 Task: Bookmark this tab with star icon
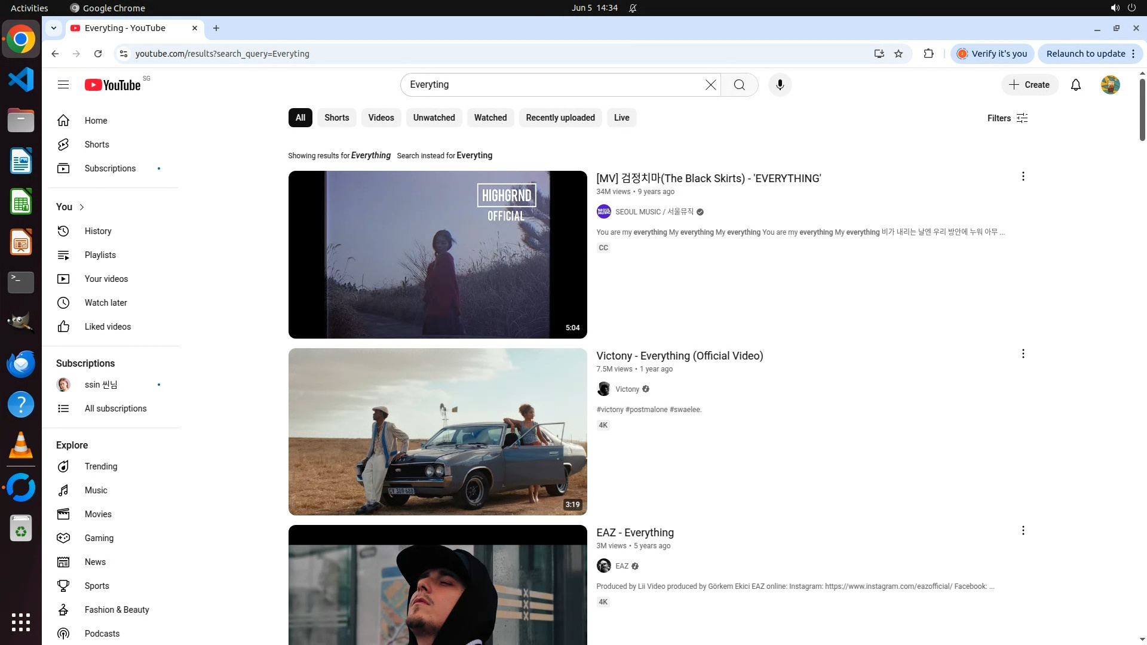click(x=898, y=54)
